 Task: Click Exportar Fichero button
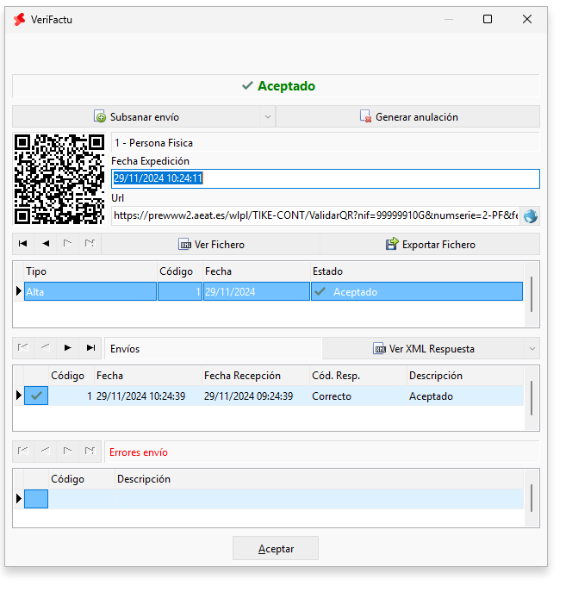point(429,245)
